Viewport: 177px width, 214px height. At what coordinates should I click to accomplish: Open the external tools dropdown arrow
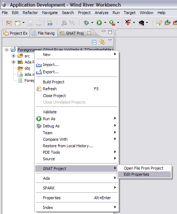118,22
